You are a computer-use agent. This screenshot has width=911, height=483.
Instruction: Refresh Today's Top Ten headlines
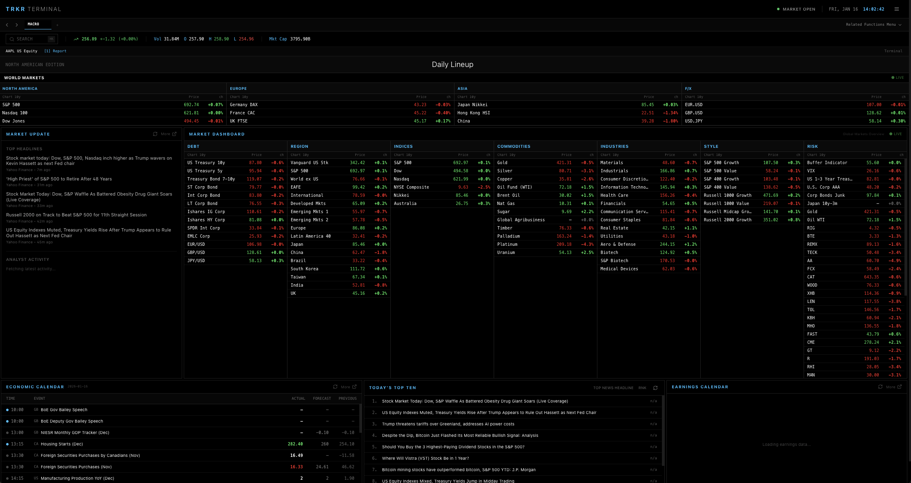[x=655, y=387]
